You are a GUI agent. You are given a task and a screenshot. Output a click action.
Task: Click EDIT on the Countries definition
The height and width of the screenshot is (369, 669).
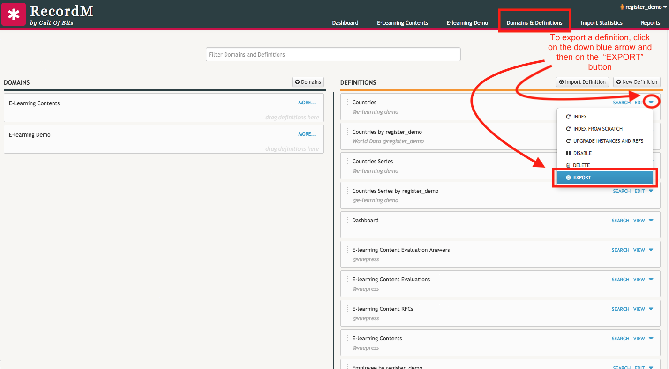[x=639, y=103]
